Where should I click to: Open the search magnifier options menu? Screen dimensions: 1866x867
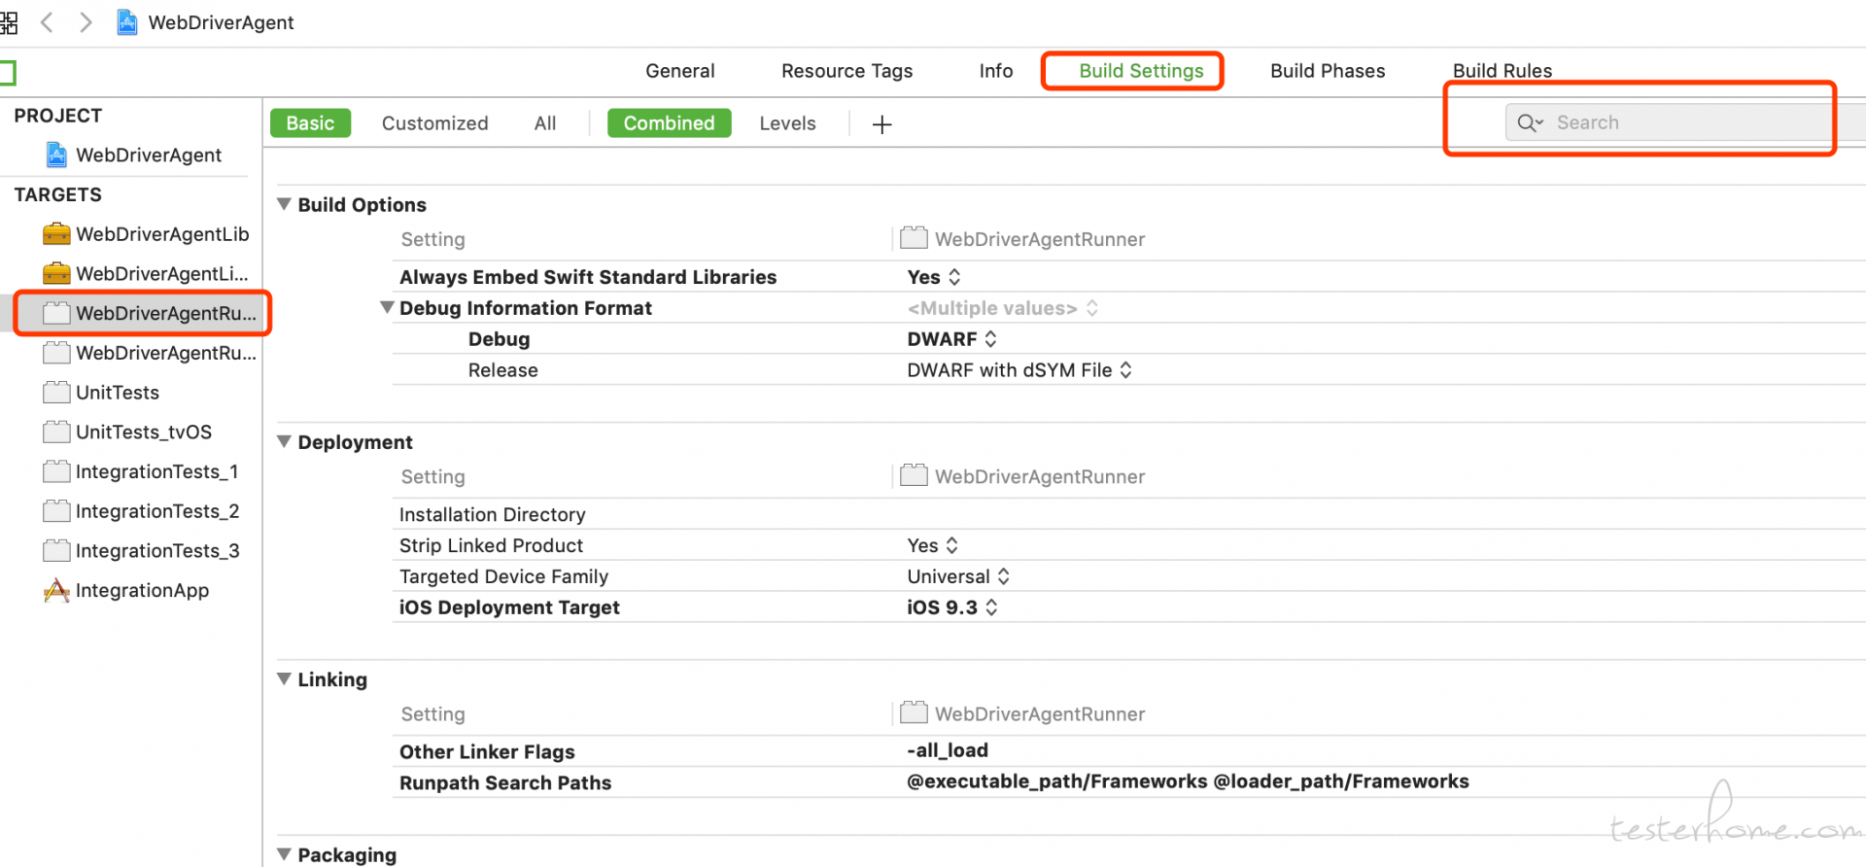1531,122
